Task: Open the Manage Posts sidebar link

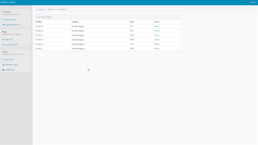Action: [x=12, y=44]
